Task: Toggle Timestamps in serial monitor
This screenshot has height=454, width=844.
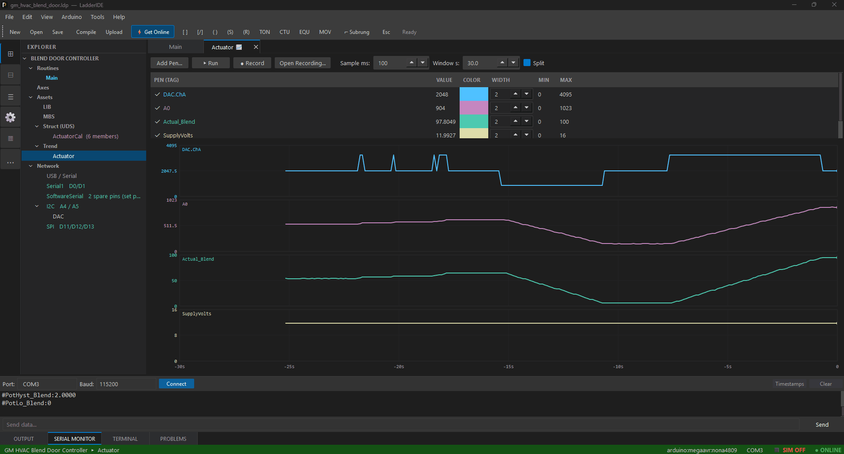Action: tap(789, 384)
